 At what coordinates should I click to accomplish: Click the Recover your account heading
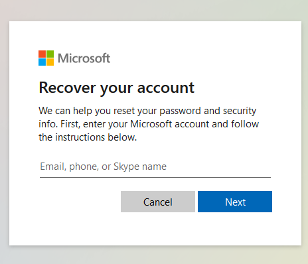tap(116, 88)
